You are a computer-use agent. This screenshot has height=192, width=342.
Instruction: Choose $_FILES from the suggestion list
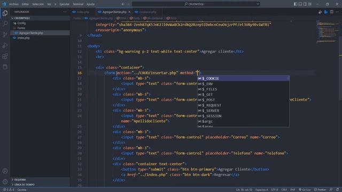[244, 89]
